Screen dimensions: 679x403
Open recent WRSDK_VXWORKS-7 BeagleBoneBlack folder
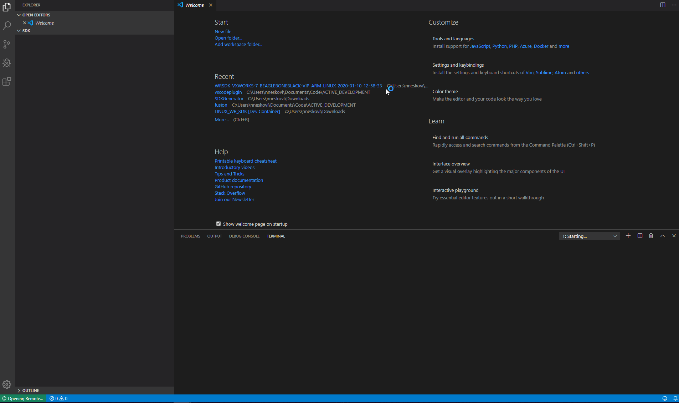point(298,86)
